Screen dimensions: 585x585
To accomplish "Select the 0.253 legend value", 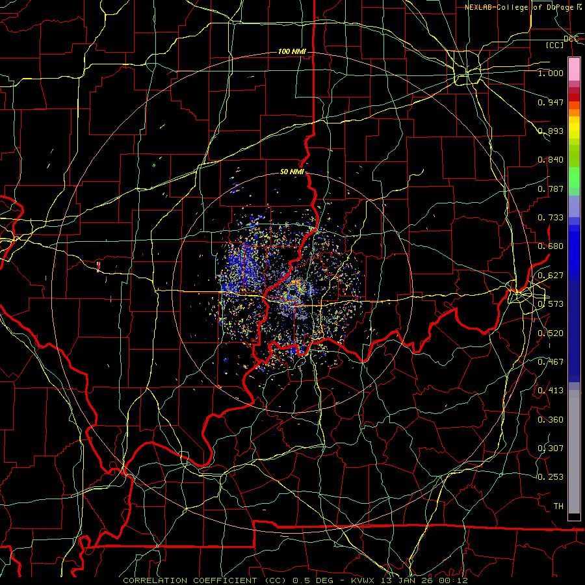I will coord(551,477).
